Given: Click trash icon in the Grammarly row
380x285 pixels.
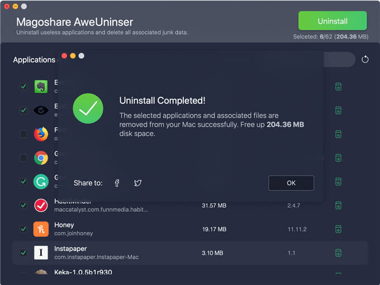Looking at the screenshot, I should pos(338,182).
